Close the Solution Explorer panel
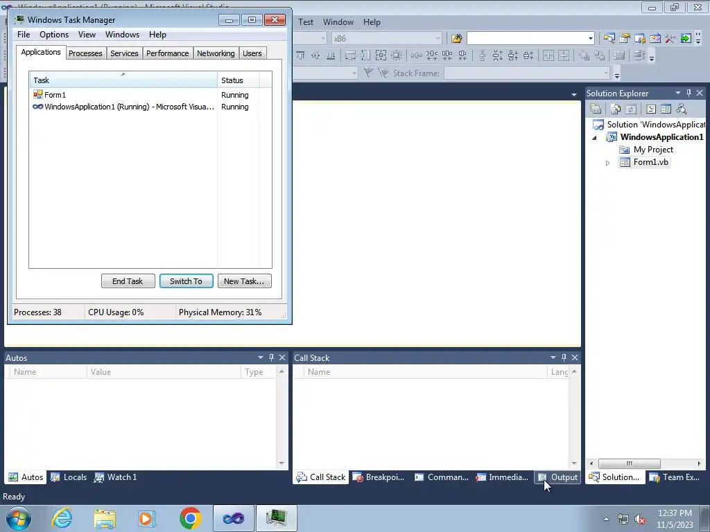Viewport: 710px width, 532px height. (x=700, y=93)
